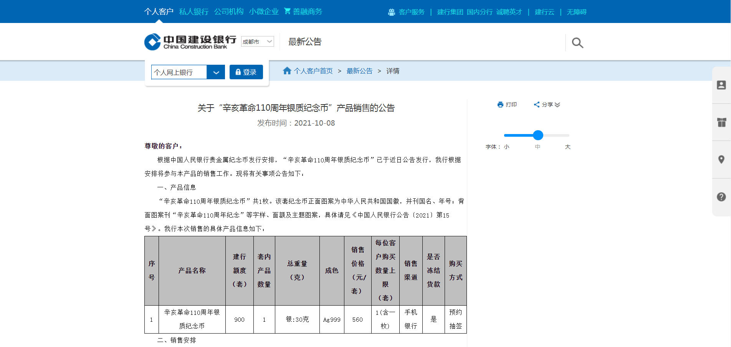Open the 无障碍 accessibility link
Screen dimensions: 731x347
point(577,12)
